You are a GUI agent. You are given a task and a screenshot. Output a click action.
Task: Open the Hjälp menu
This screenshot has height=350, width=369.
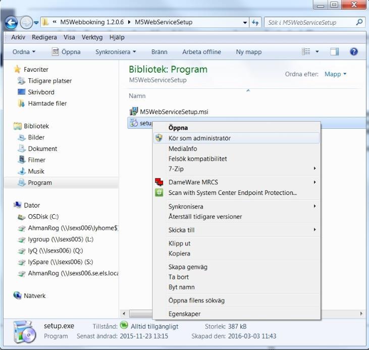(117, 37)
